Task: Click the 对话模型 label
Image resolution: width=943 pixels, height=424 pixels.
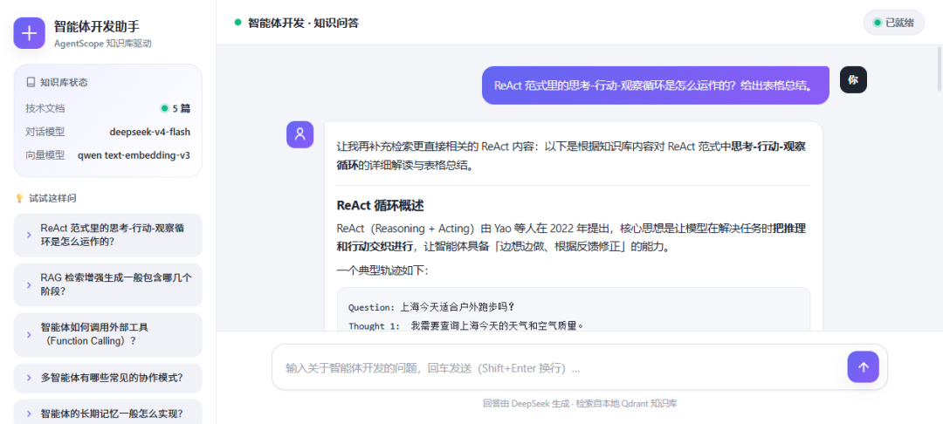Action: 45,132
